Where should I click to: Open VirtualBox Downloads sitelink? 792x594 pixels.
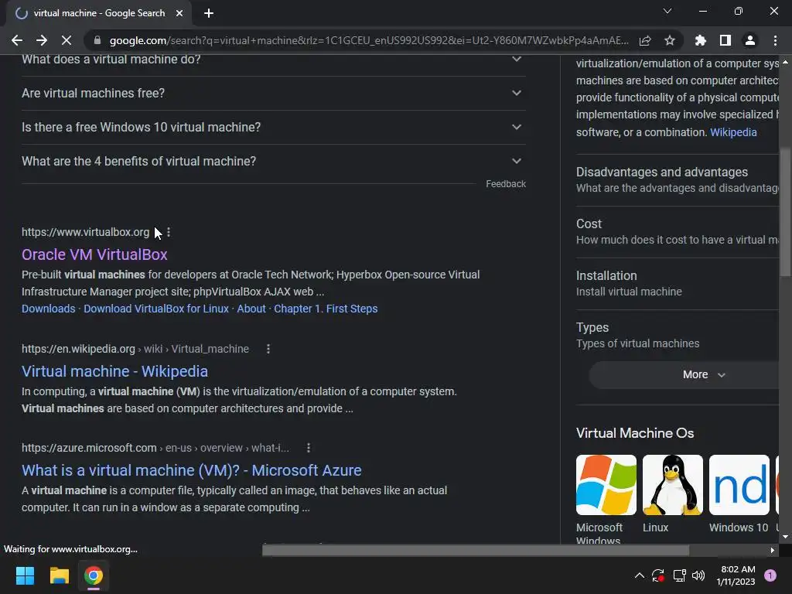click(x=49, y=309)
